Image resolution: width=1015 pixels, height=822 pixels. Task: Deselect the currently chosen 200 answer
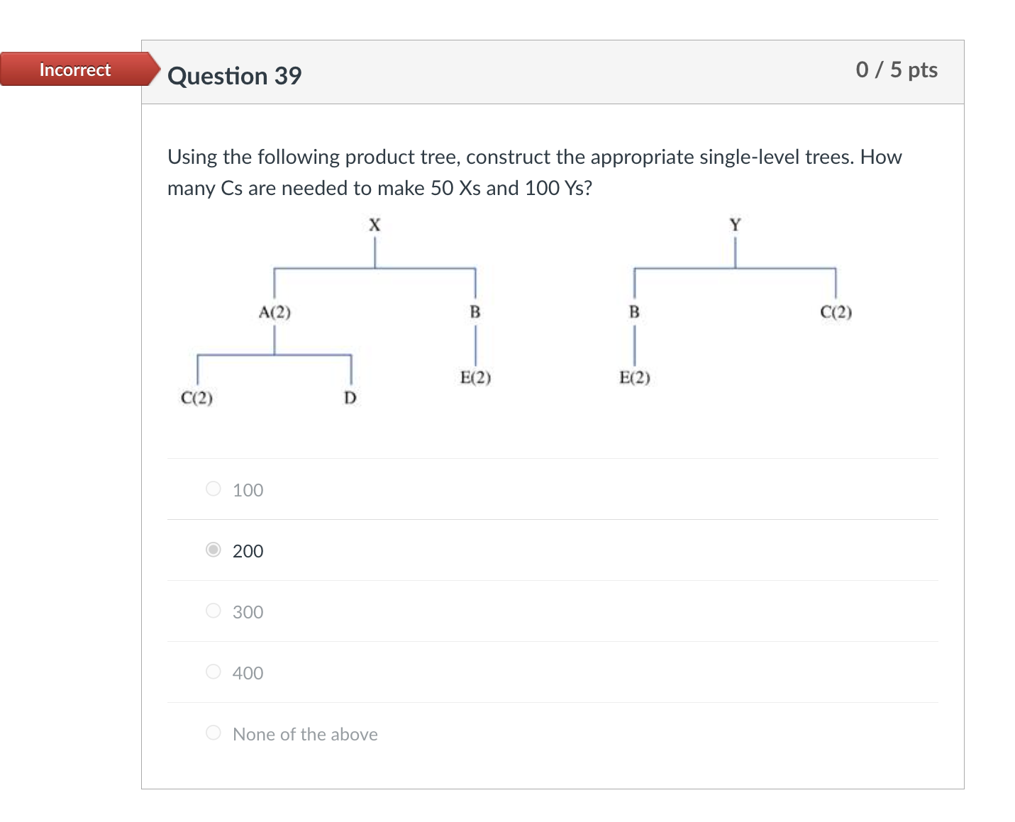pyautogui.click(x=213, y=549)
